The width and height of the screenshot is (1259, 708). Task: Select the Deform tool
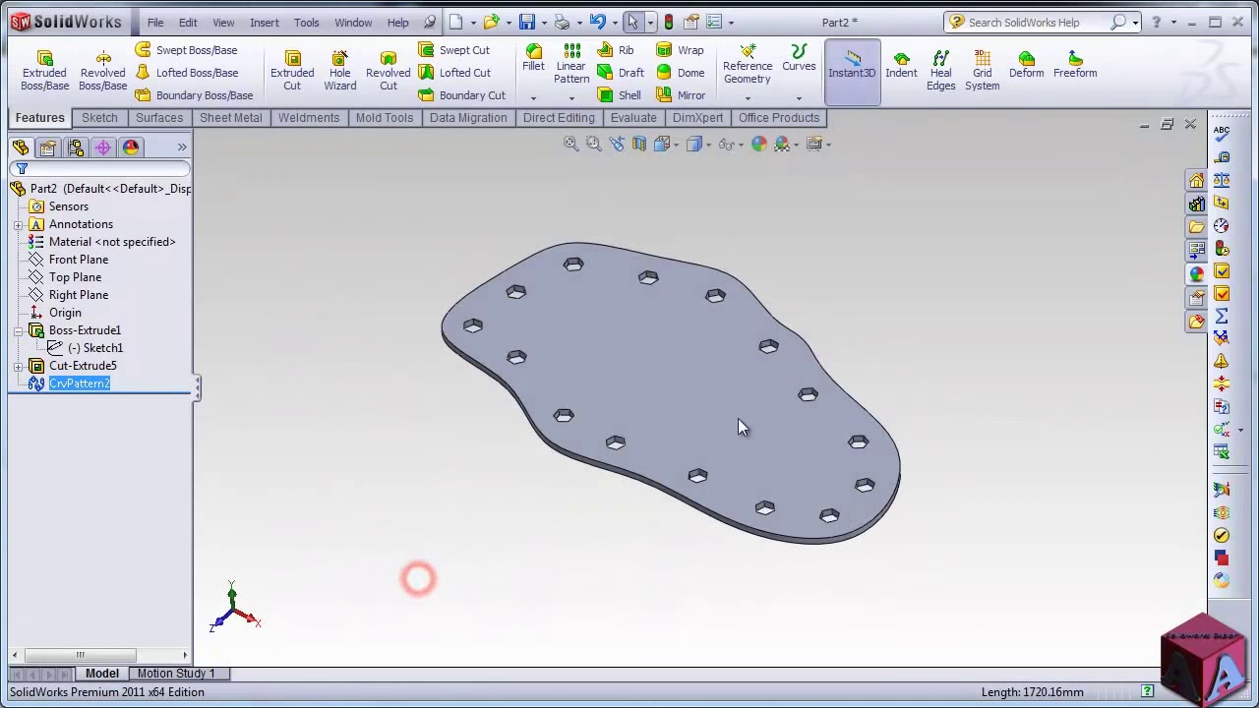pyautogui.click(x=1026, y=65)
